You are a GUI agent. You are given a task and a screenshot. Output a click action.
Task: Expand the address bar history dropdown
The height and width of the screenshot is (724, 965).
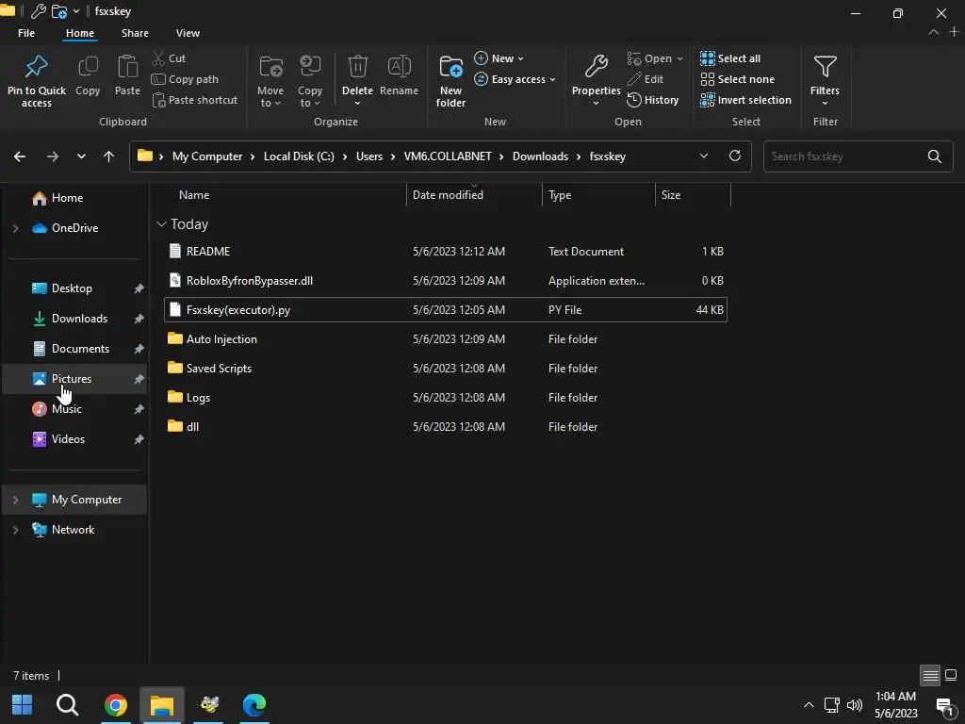(703, 156)
